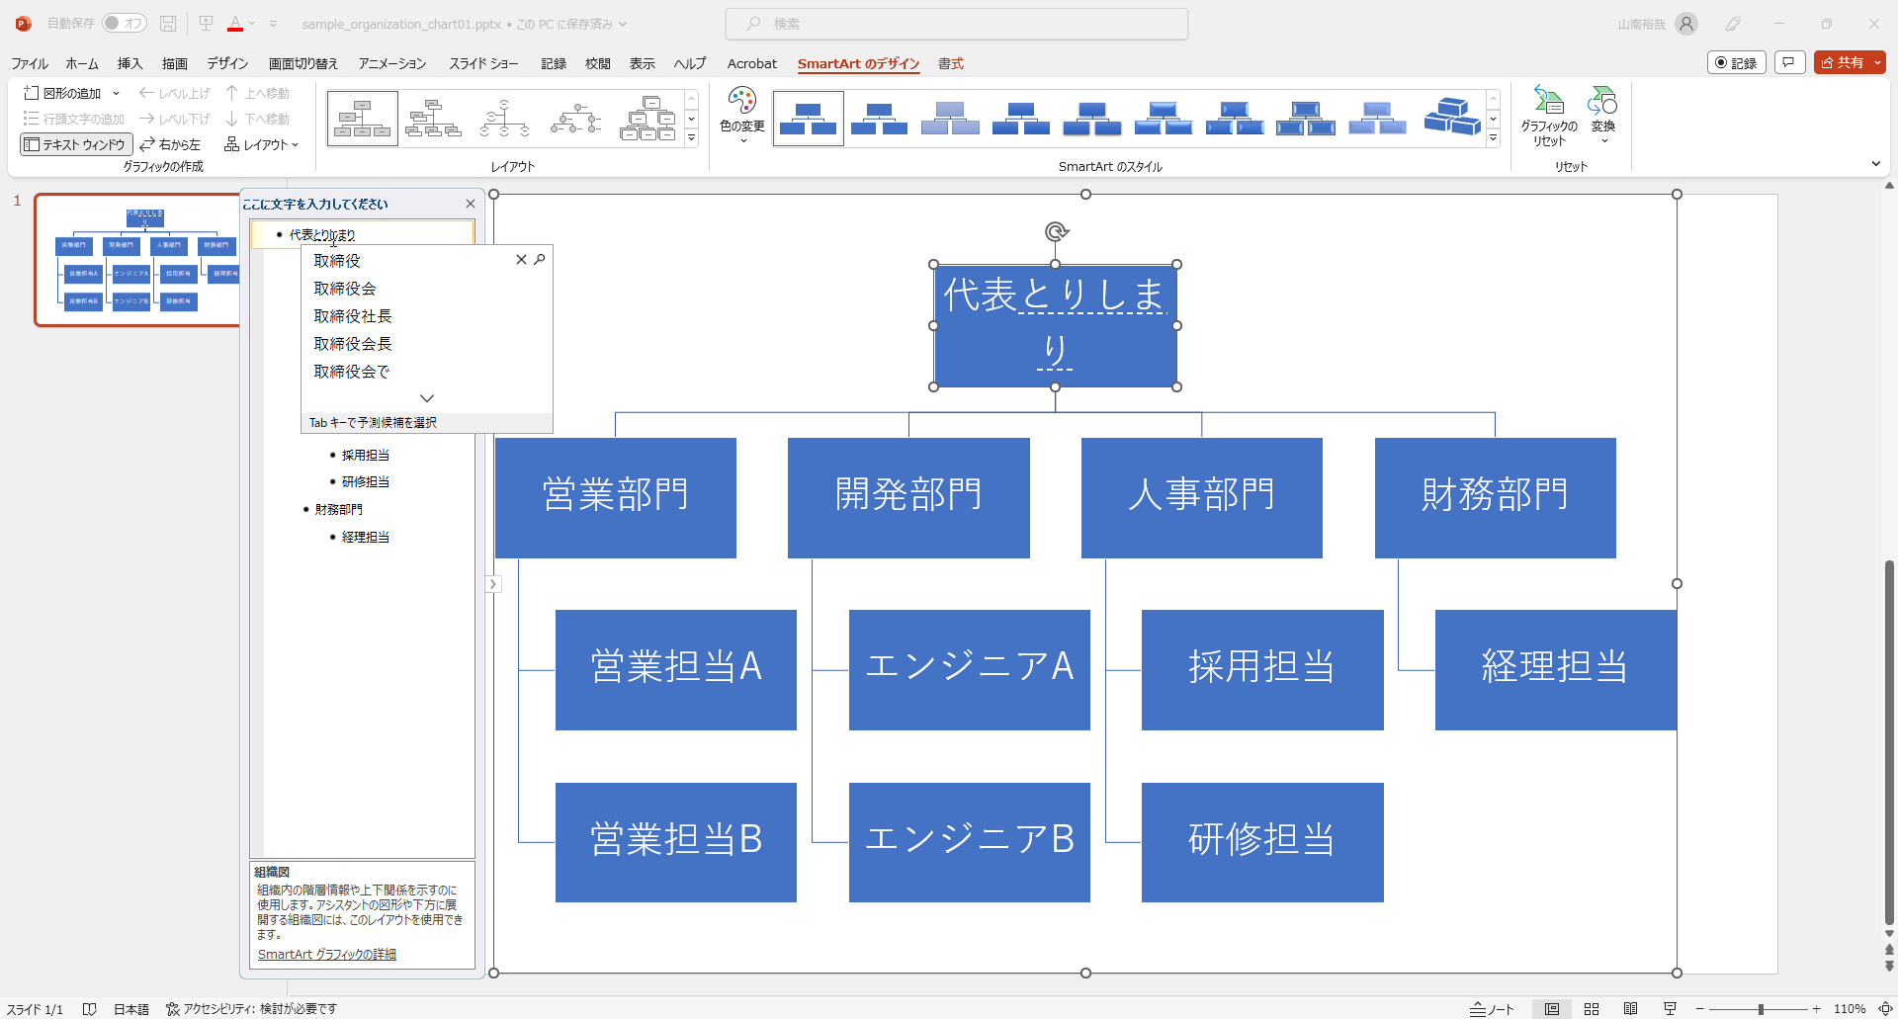Click the comments icon near 共有

pos(1789,62)
